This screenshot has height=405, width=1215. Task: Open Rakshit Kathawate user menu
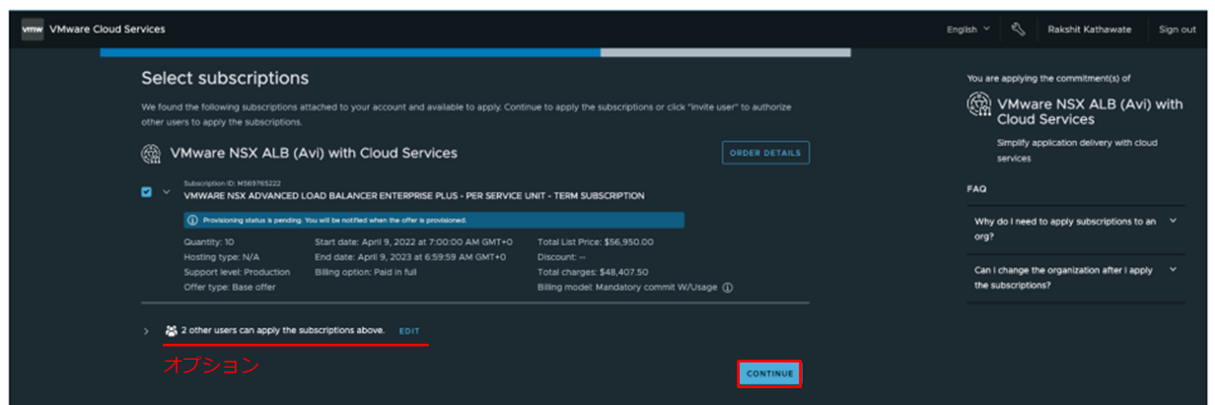pyautogui.click(x=1090, y=30)
